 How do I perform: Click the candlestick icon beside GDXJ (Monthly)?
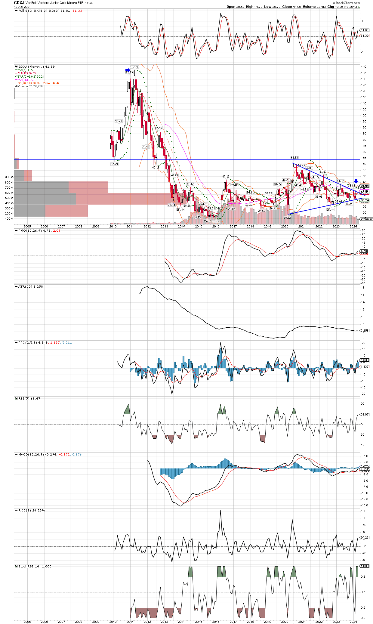click(16, 67)
